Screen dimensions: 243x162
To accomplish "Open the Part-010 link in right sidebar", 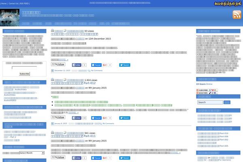I will (213, 133).
